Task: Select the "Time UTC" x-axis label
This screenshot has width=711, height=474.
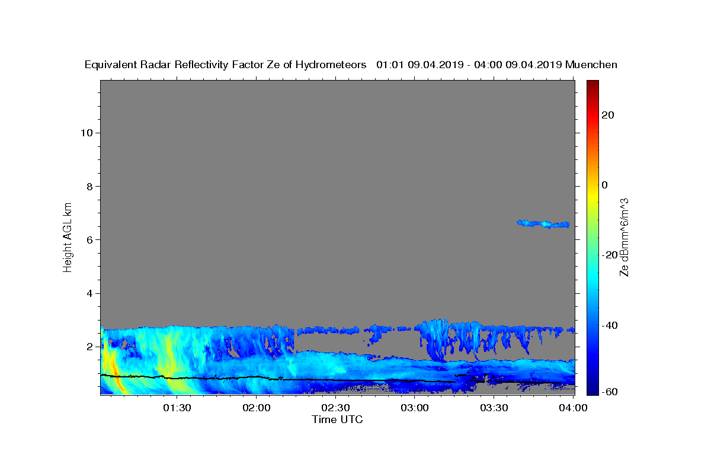Action: pyautogui.click(x=337, y=419)
